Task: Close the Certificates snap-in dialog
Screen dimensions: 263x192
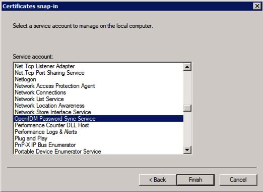Action: tap(257, 6)
